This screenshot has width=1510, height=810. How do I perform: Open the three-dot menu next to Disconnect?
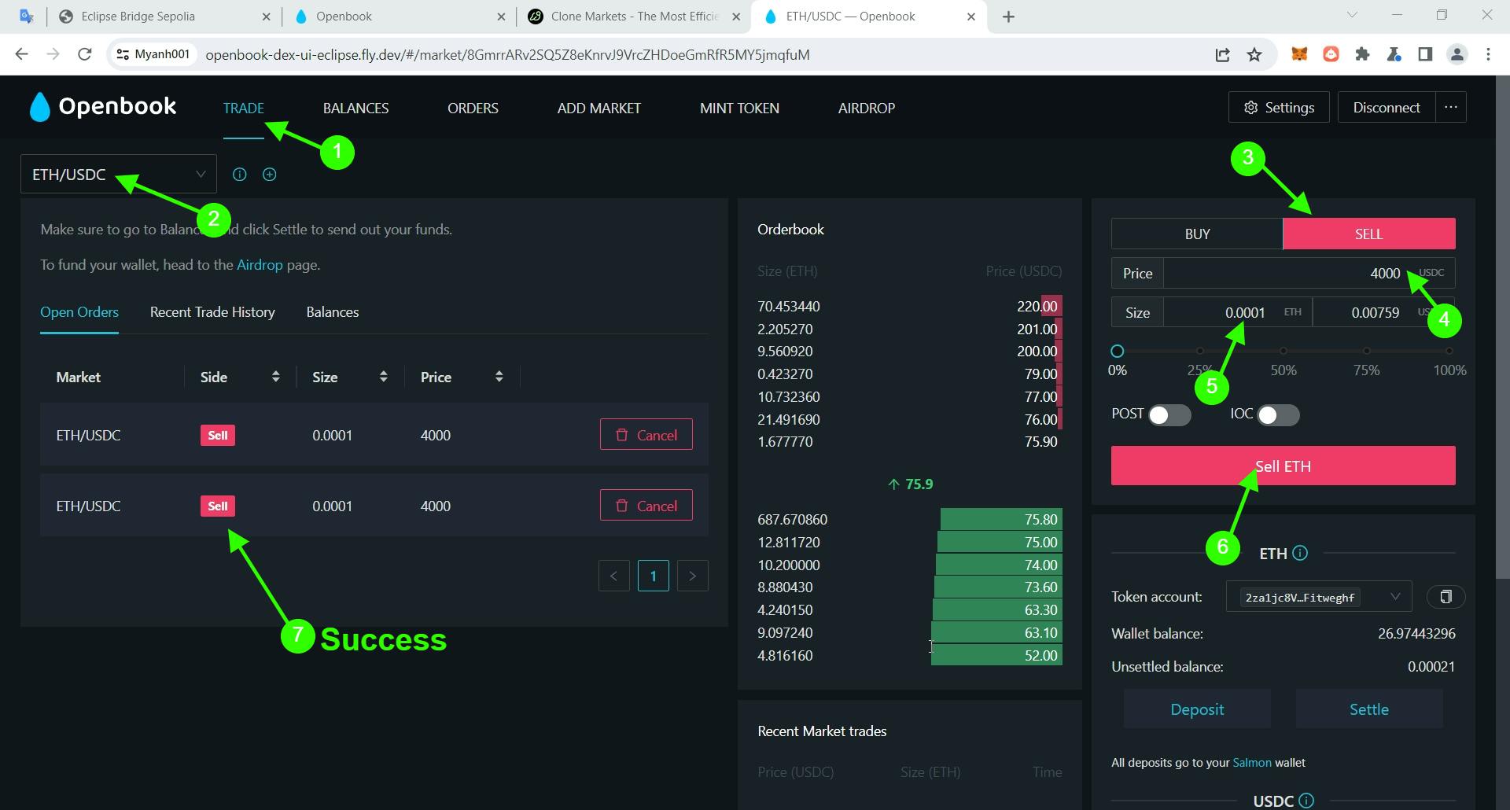(x=1451, y=107)
